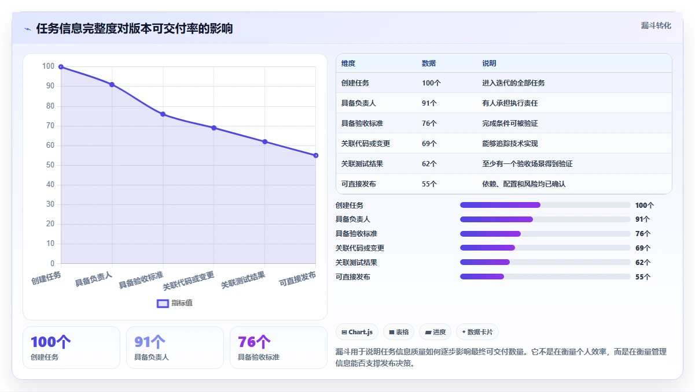This screenshot has height=392, width=695.
Task: Open the 100个 创建任务 stat card
Action: tap(71, 348)
